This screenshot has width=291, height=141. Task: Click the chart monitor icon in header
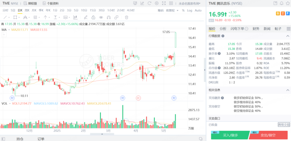tap(135, 3)
